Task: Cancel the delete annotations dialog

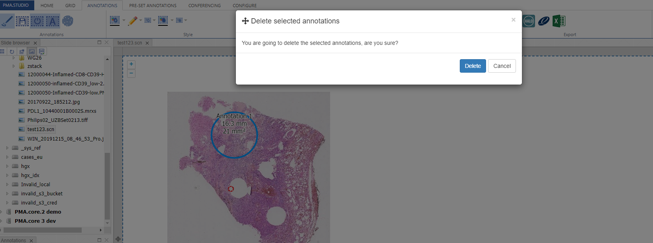Action: point(502,66)
